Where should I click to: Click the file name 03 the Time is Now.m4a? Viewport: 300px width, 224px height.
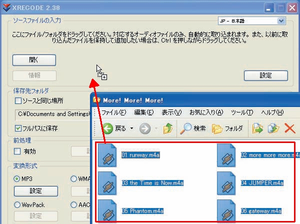[x=152, y=183]
